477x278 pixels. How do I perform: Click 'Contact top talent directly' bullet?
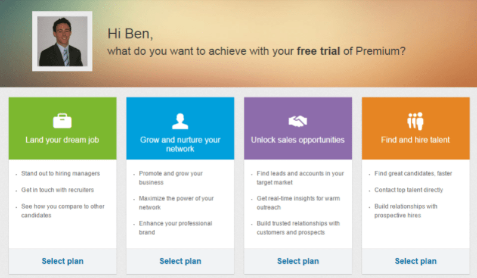[409, 190]
